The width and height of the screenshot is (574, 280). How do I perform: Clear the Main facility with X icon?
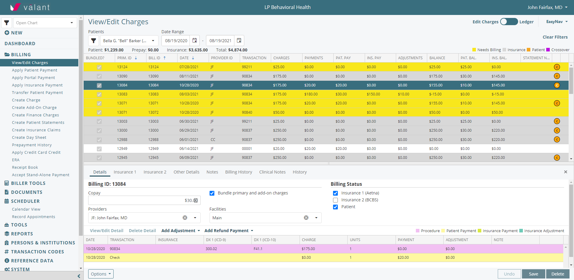[306, 218]
